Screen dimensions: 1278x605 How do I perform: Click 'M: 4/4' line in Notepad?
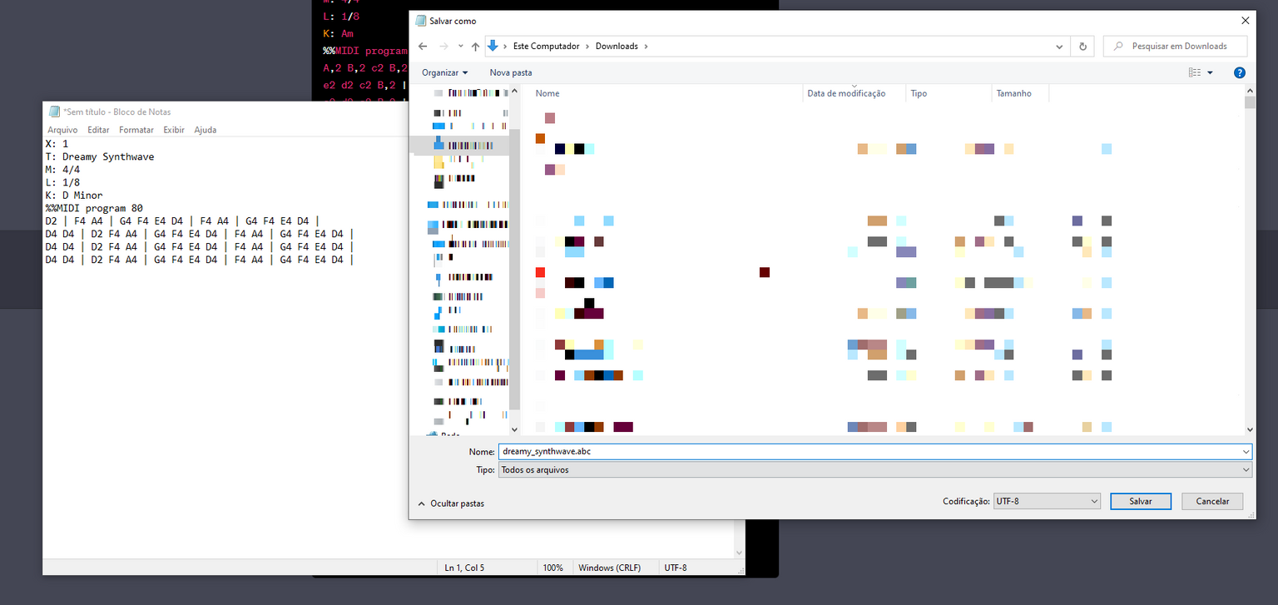coord(62,170)
